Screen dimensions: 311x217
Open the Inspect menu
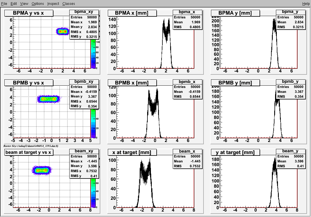coord(53,3)
